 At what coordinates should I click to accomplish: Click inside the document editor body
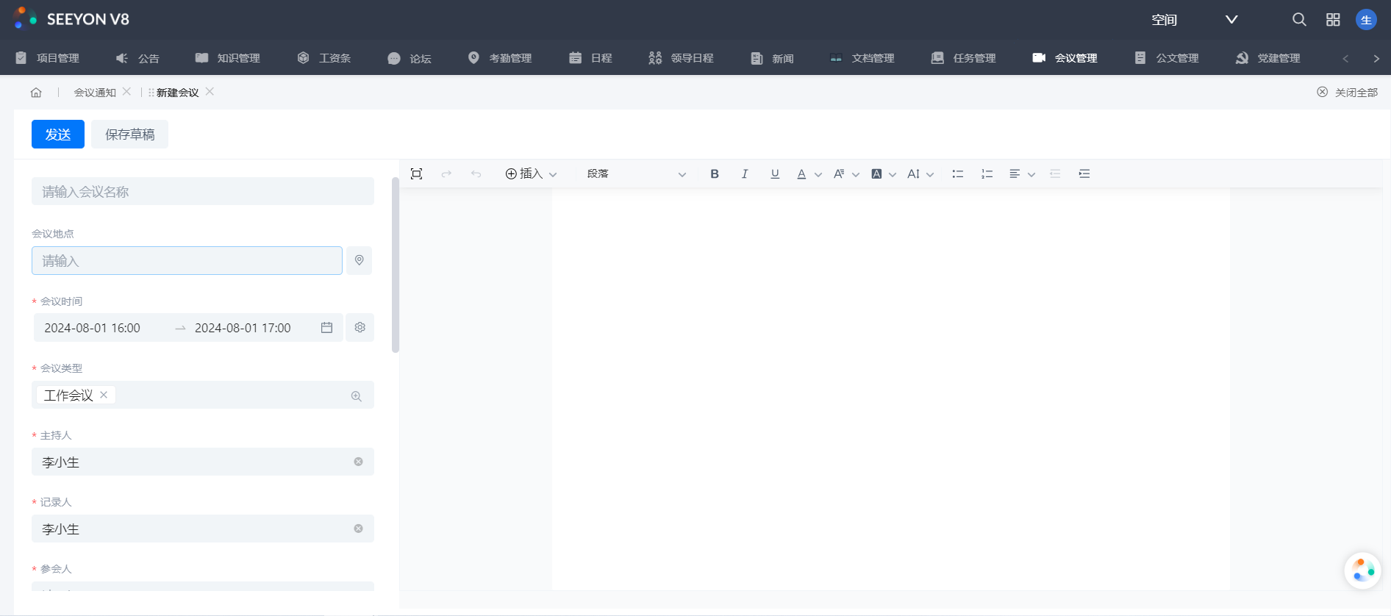(x=890, y=388)
